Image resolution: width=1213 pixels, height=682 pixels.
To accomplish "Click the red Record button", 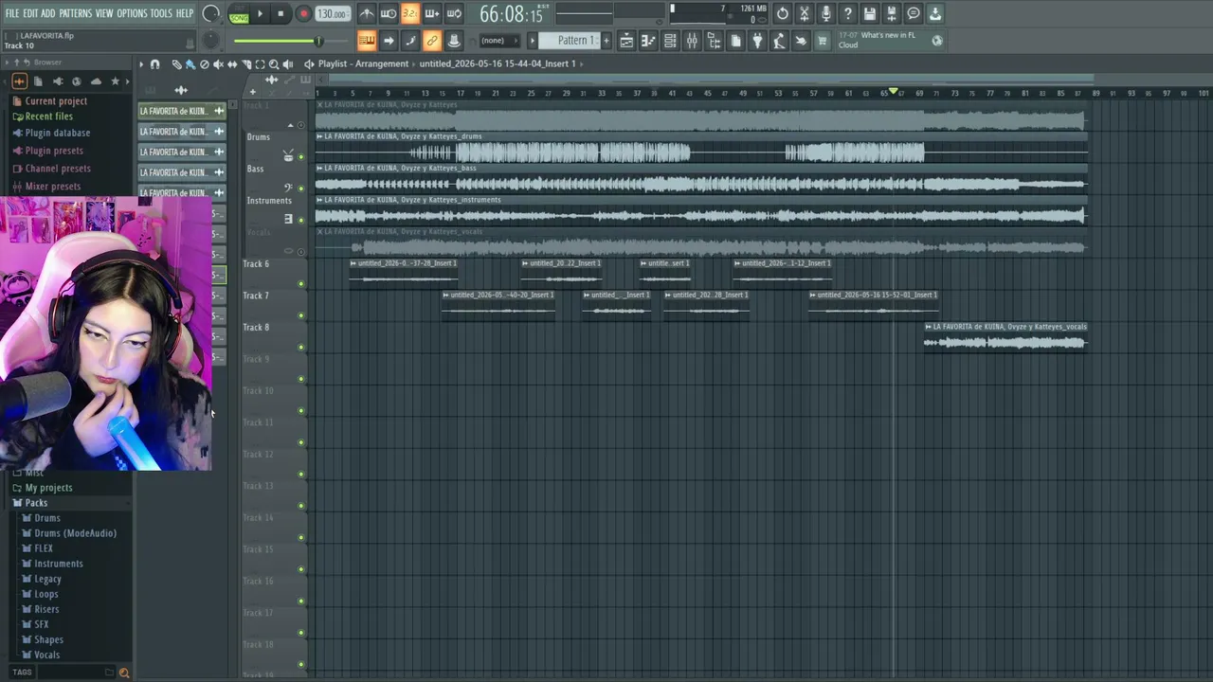I will pos(303,14).
